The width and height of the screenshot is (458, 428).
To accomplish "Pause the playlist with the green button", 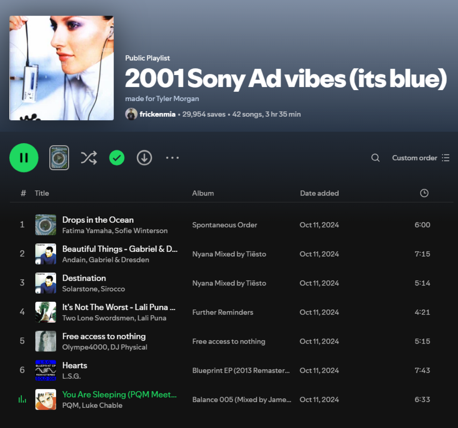I will (x=24, y=158).
